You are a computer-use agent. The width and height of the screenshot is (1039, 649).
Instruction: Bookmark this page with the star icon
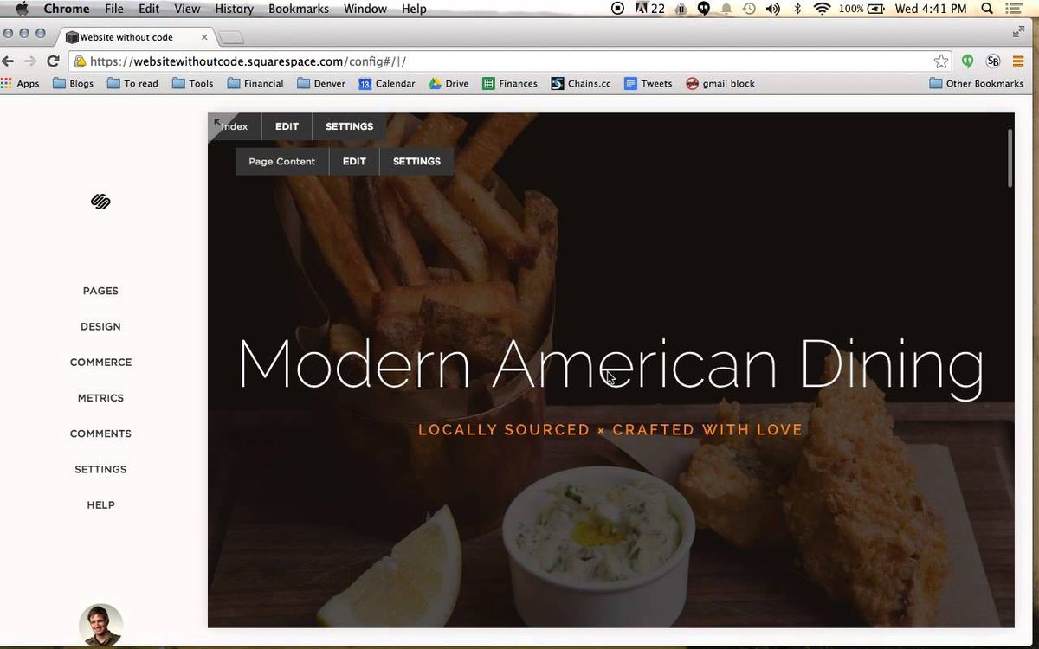coord(941,61)
